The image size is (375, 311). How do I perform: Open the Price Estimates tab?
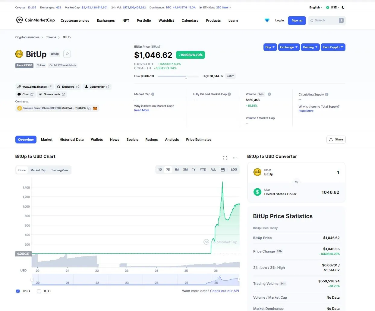pos(199,140)
